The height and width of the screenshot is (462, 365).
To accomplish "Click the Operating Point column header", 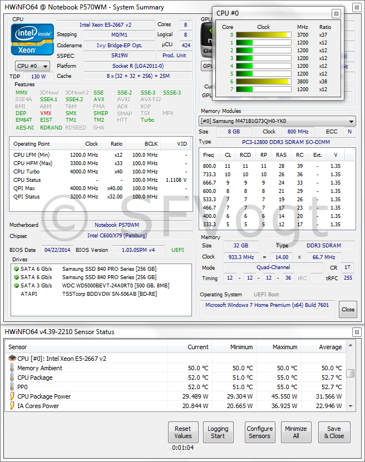I will click(x=38, y=144).
